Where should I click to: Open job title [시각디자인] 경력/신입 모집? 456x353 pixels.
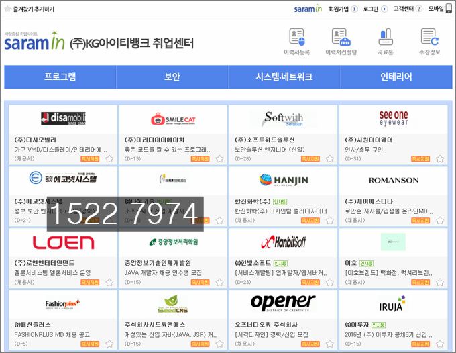point(272,335)
